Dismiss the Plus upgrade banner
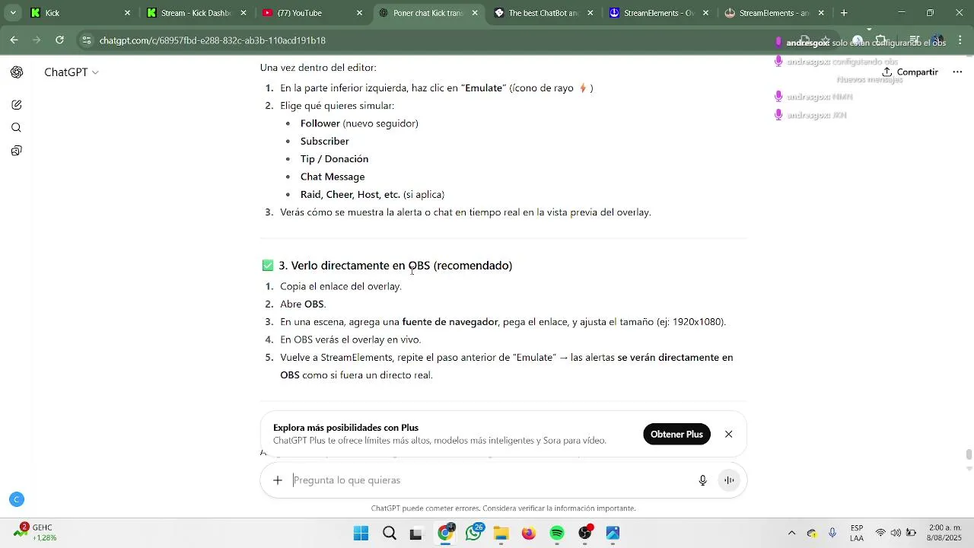The width and height of the screenshot is (974, 548). [x=729, y=435]
